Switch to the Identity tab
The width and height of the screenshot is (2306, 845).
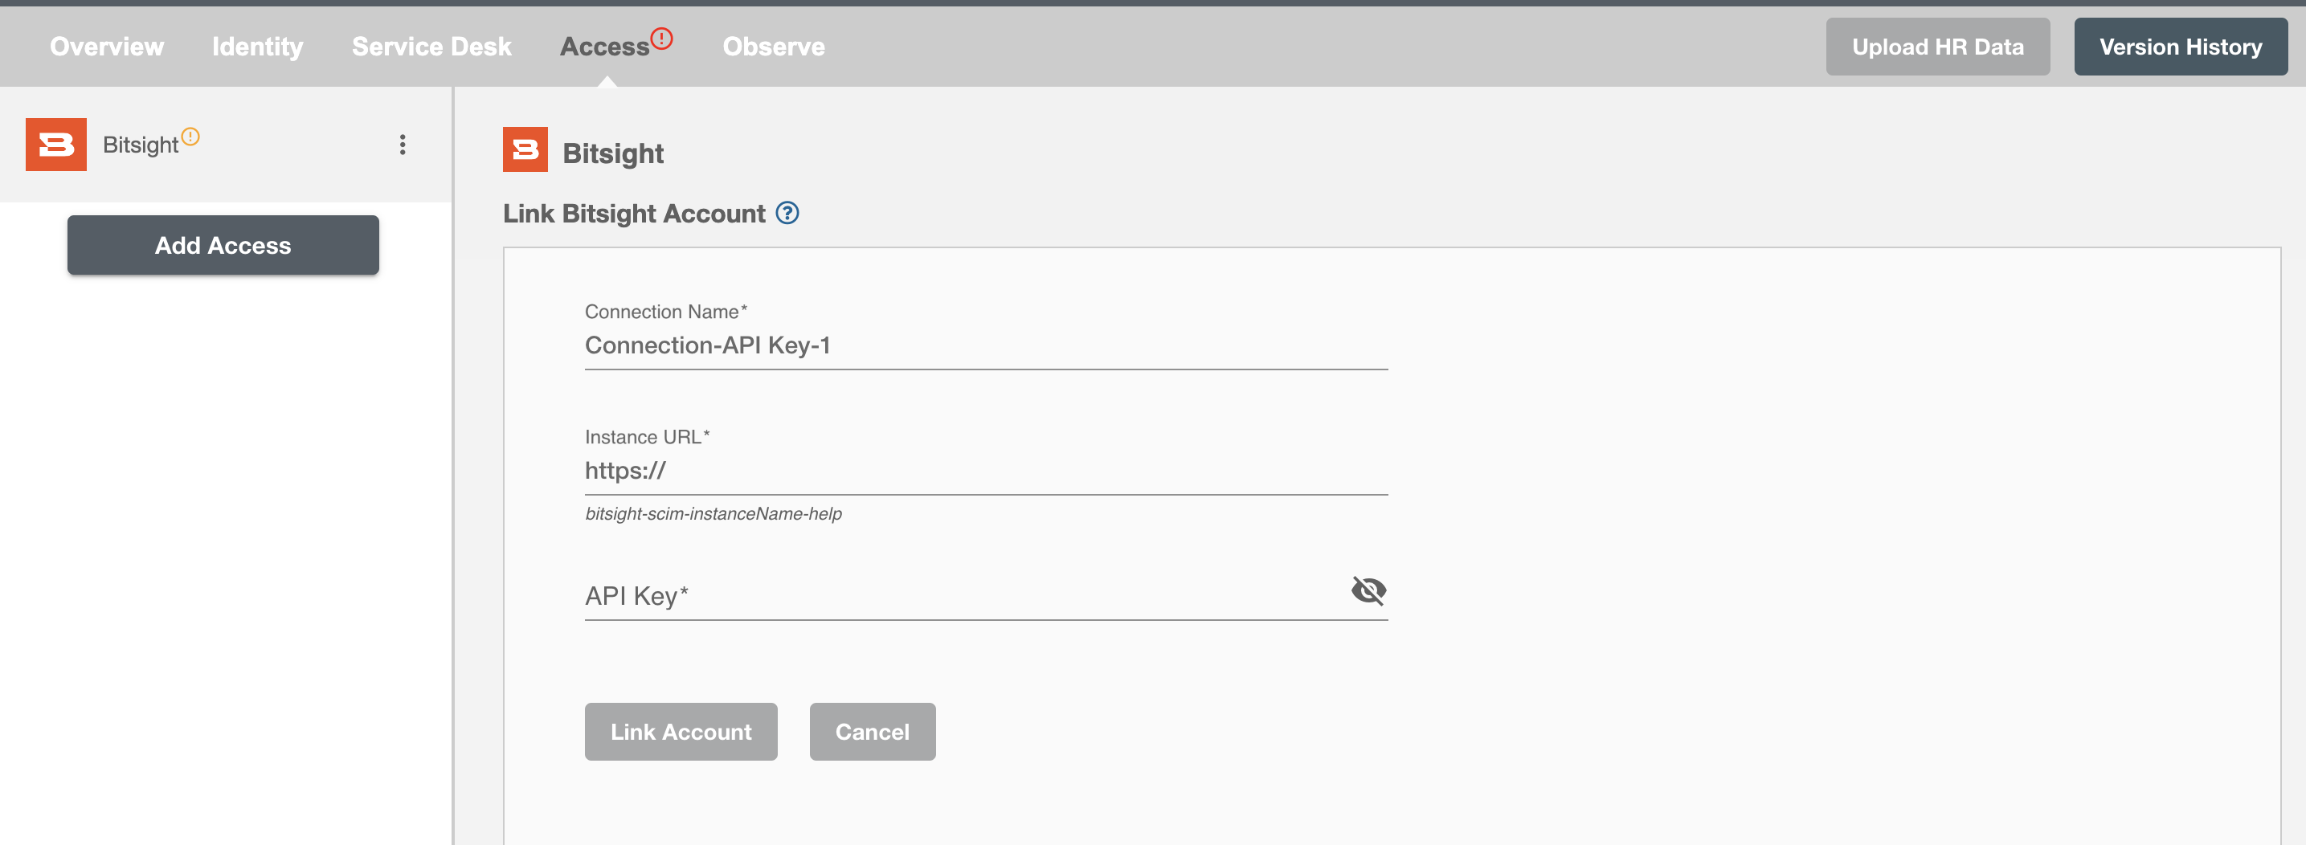click(x=258, y=47)
